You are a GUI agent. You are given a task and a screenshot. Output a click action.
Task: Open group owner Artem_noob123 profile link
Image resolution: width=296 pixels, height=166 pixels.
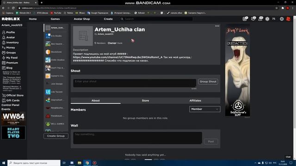pos(105,34)
